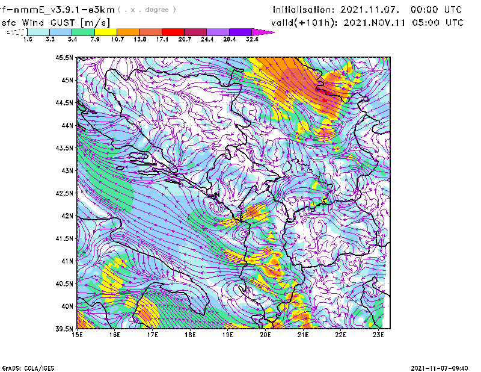Click the 40N latitude label
481x372 pixels.
[67, 306]
